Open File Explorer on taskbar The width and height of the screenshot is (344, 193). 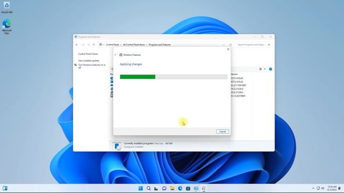click(x=172, y=188)
